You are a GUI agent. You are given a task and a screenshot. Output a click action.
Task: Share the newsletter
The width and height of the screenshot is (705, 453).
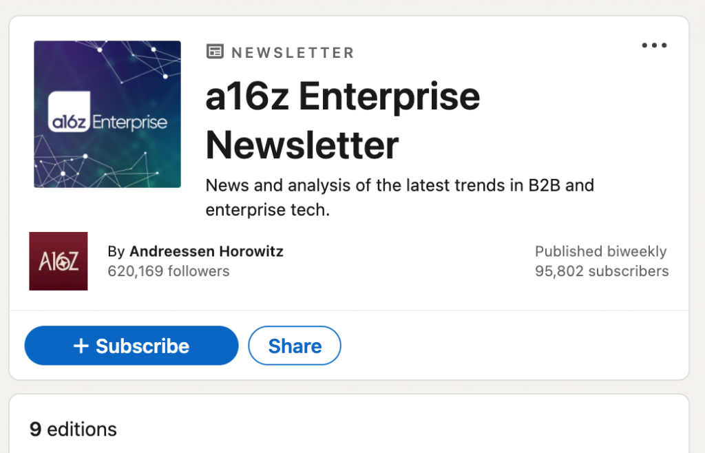(x=294, y=346)
